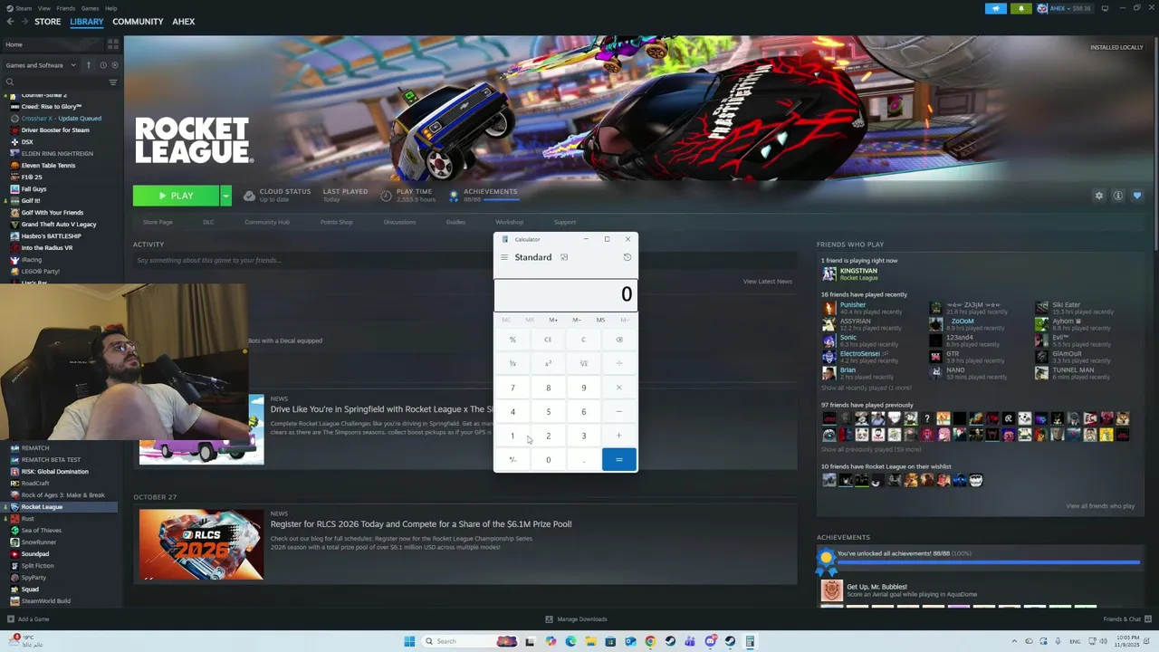Click Calculator digit 7

[x=512, y=388]
